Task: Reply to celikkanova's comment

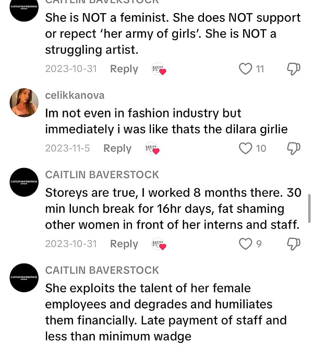Action: click(x=117, y=148)
